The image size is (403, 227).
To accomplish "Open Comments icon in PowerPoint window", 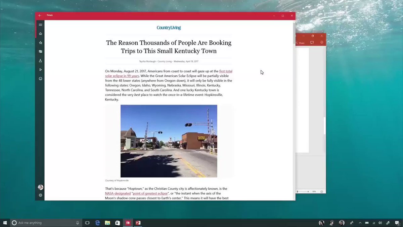I will [312, 43].
